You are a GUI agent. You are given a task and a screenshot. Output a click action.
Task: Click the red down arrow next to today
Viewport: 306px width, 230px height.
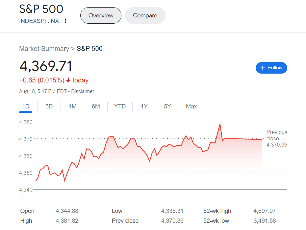68,80
